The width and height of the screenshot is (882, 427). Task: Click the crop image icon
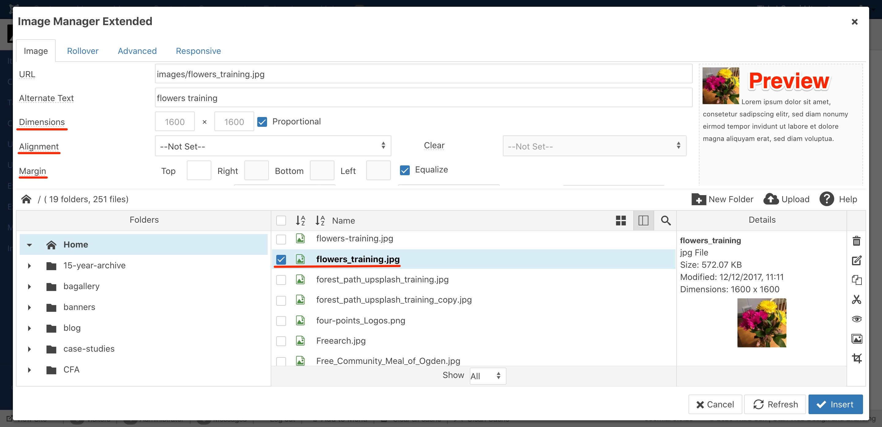(x=856, y=358)
